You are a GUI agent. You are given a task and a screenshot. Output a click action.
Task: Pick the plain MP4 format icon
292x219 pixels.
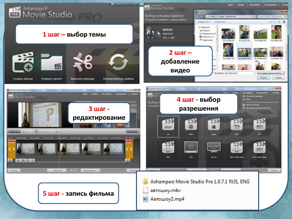tap(259, 124)
